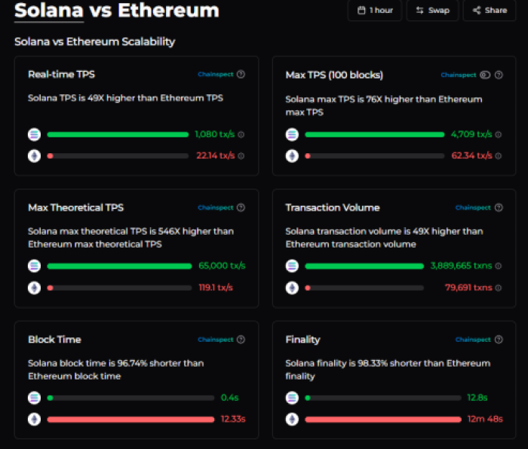This screenshot has width=528, height=449.
Task: Click info icon next to 79,691 txns
Action: tap(499, 288)
